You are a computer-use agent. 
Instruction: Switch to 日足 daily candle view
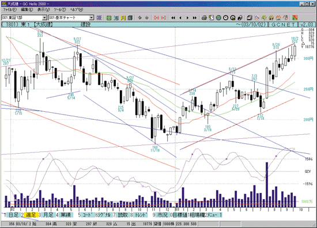(13, 215)
